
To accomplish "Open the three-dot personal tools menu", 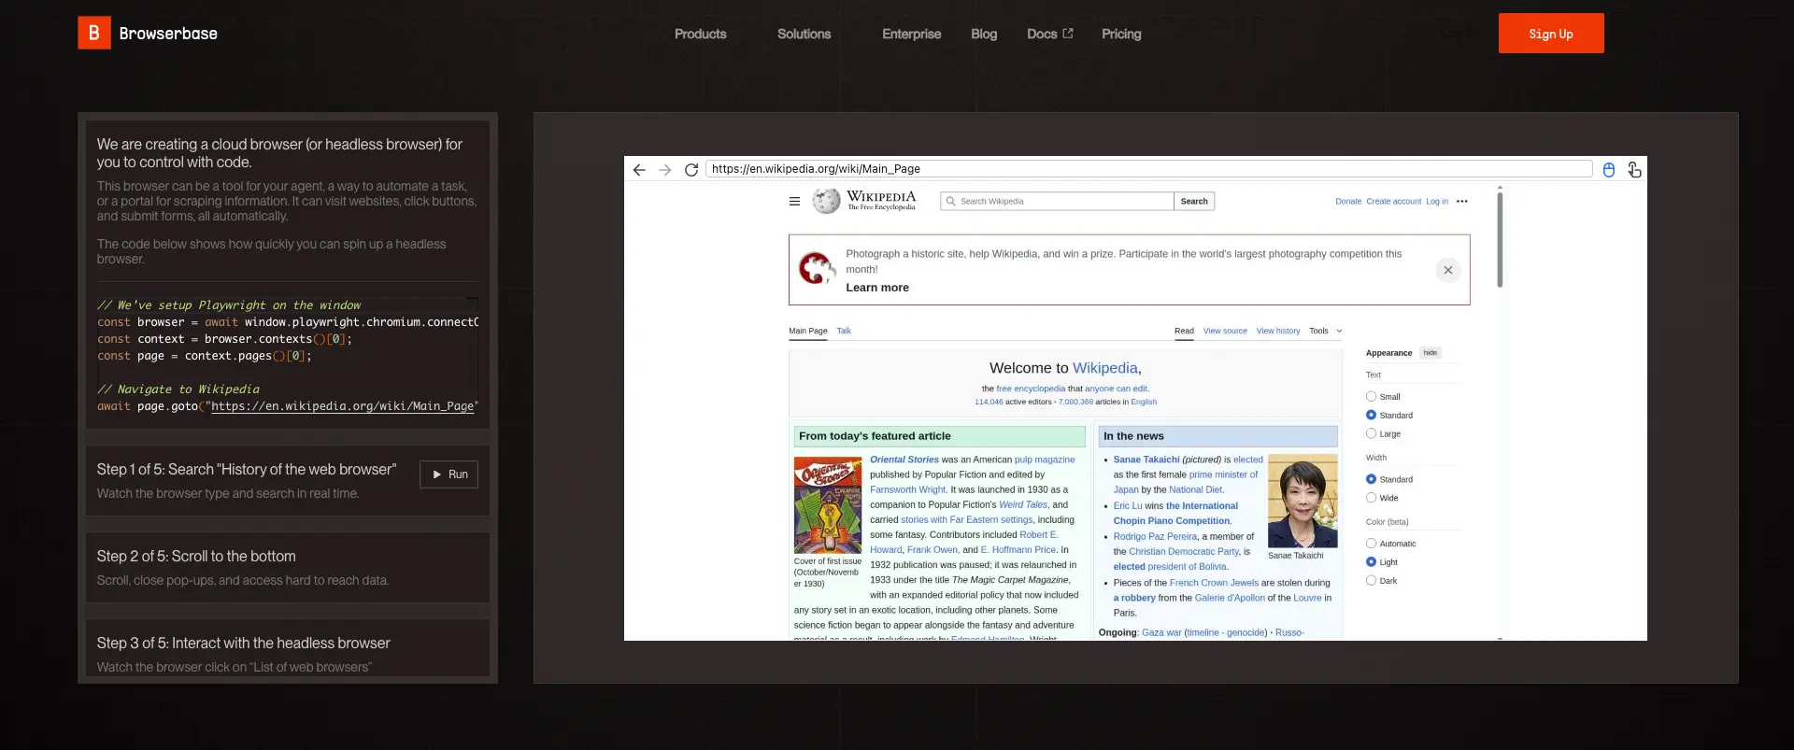I will point(1462,202).
